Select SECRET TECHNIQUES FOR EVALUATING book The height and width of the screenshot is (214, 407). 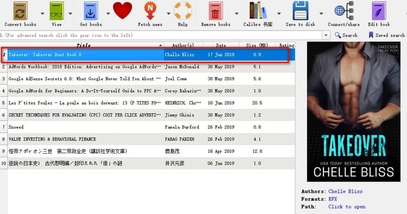pyautogui.click(x=151, y=115)
